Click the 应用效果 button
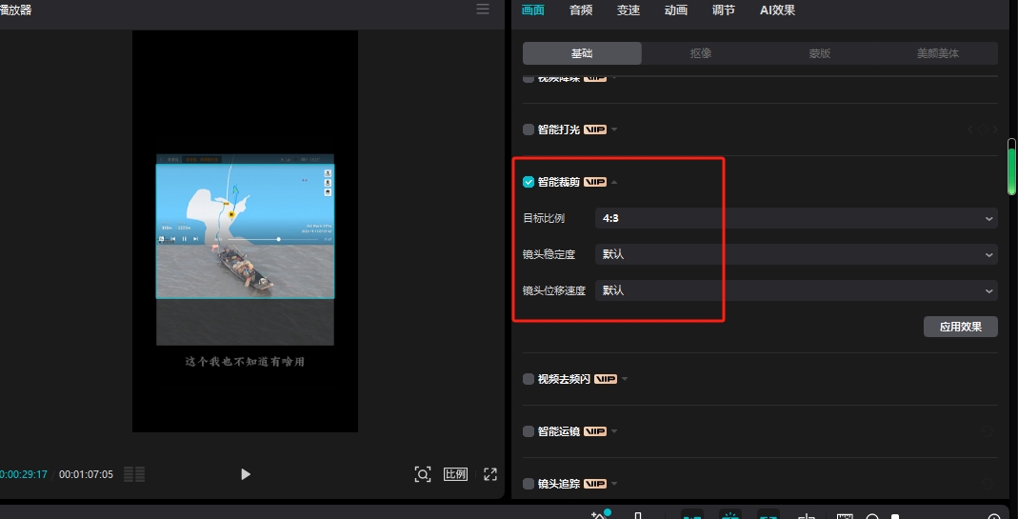 pyautogui.click(x=960, y=327)
